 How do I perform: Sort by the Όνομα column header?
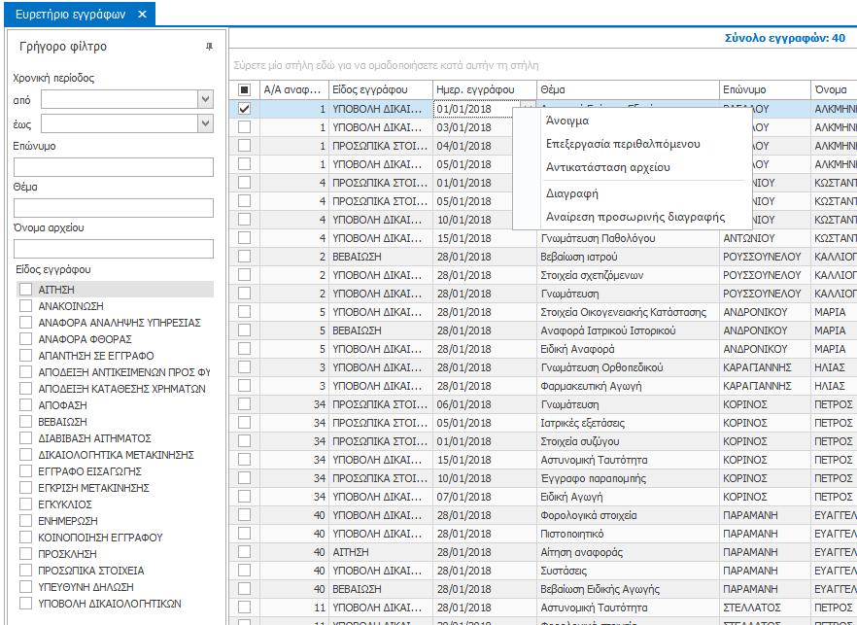tap(834, 89)
